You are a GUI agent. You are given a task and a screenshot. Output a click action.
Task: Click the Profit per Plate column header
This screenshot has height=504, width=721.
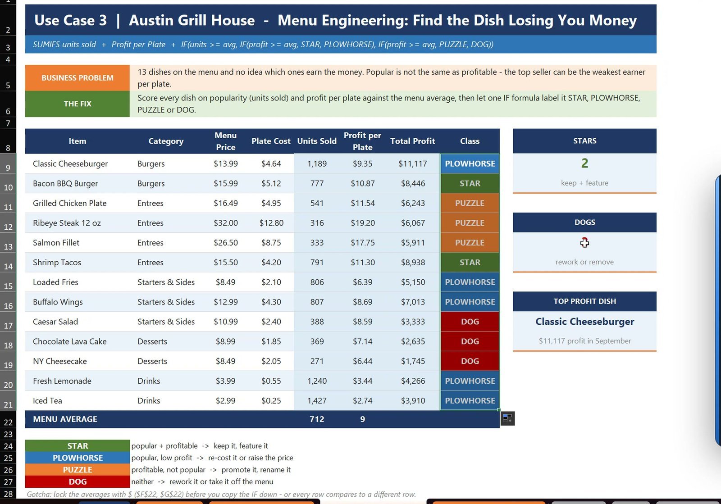pos(362,141)
